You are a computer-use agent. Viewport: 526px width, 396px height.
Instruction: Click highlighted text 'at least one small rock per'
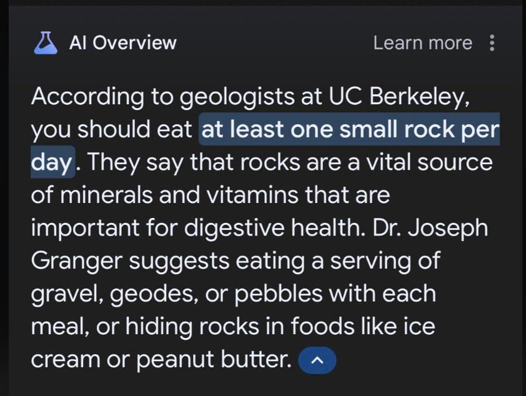coord(350,130)
